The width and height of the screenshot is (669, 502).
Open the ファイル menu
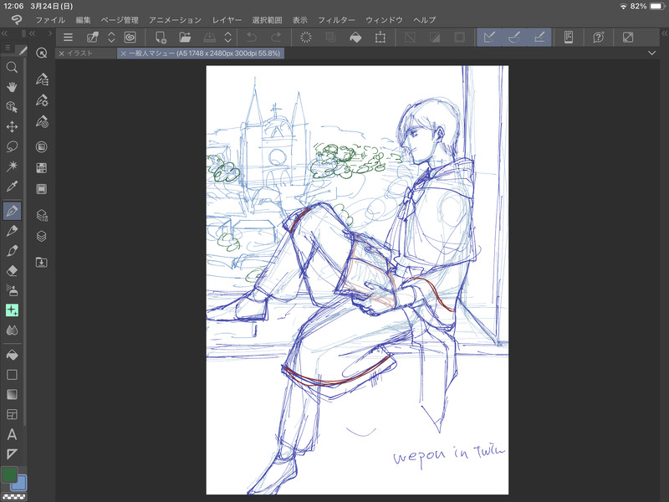(50, 20)
